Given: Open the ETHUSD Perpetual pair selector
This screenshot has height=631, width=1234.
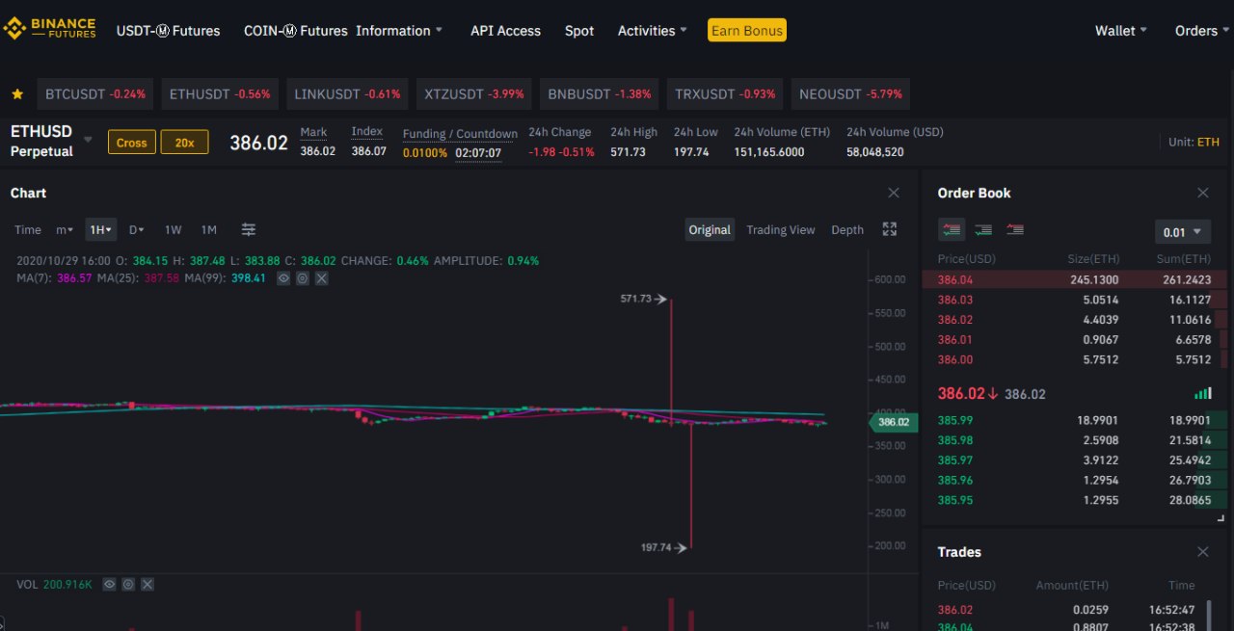Looking at the screenshot, I should (x=51, y=141).
